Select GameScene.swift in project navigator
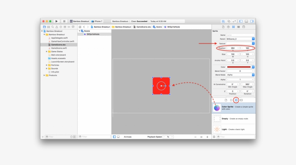 [x=58, y=48]
